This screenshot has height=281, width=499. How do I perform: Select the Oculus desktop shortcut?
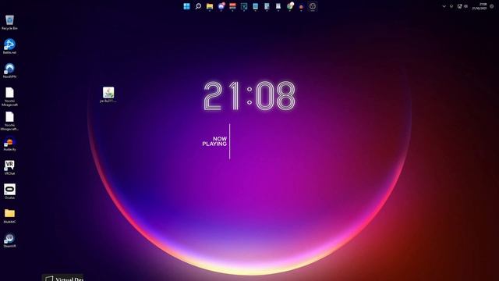[x=9, y=192]
